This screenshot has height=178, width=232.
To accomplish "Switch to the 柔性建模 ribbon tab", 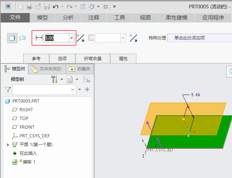I will [177, 18].
